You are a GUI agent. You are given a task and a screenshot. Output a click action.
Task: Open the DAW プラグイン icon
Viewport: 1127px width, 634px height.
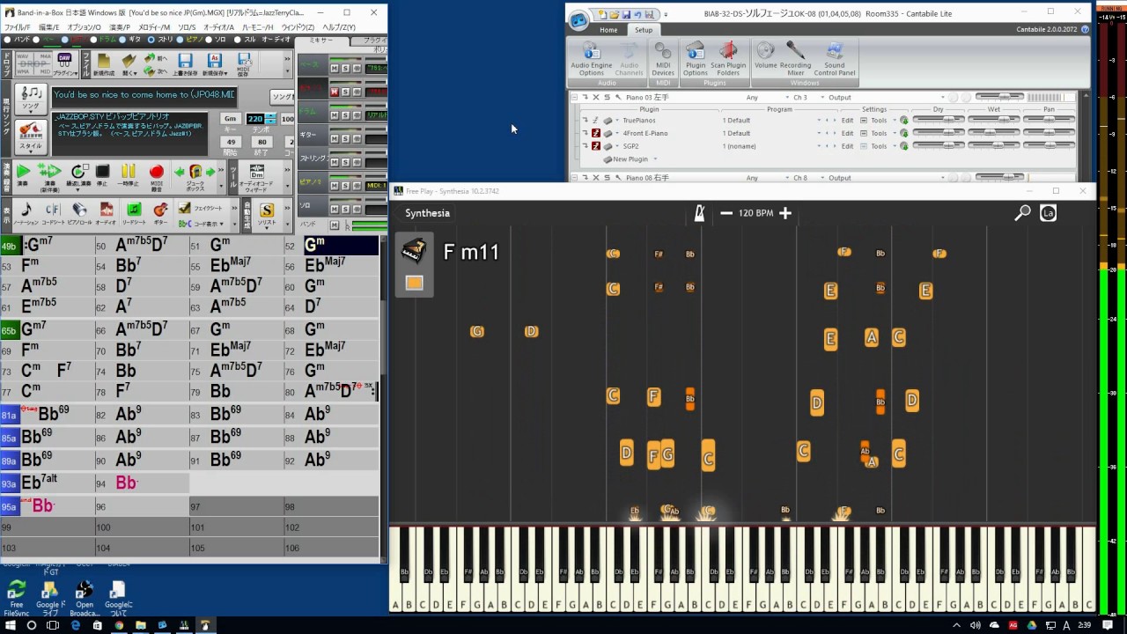point(64,63)
